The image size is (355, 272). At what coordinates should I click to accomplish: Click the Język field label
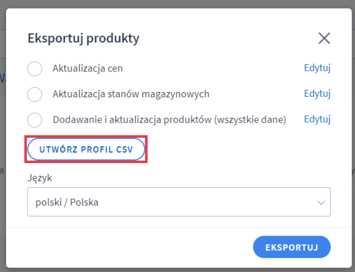tap(40, 178)
